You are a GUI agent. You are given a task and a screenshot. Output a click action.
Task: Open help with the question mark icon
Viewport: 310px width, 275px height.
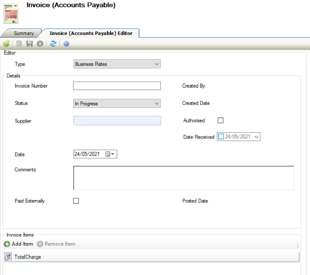click(x=66, y=44)
